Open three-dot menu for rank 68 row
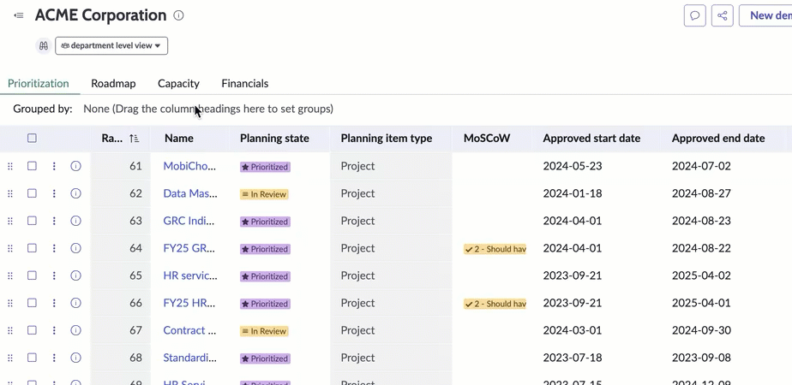The height and width of the screenshot is (385, 792). [x=54, y=358]
